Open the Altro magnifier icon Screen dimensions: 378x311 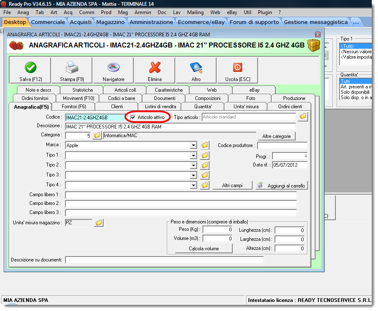click(x=196, y=67)
